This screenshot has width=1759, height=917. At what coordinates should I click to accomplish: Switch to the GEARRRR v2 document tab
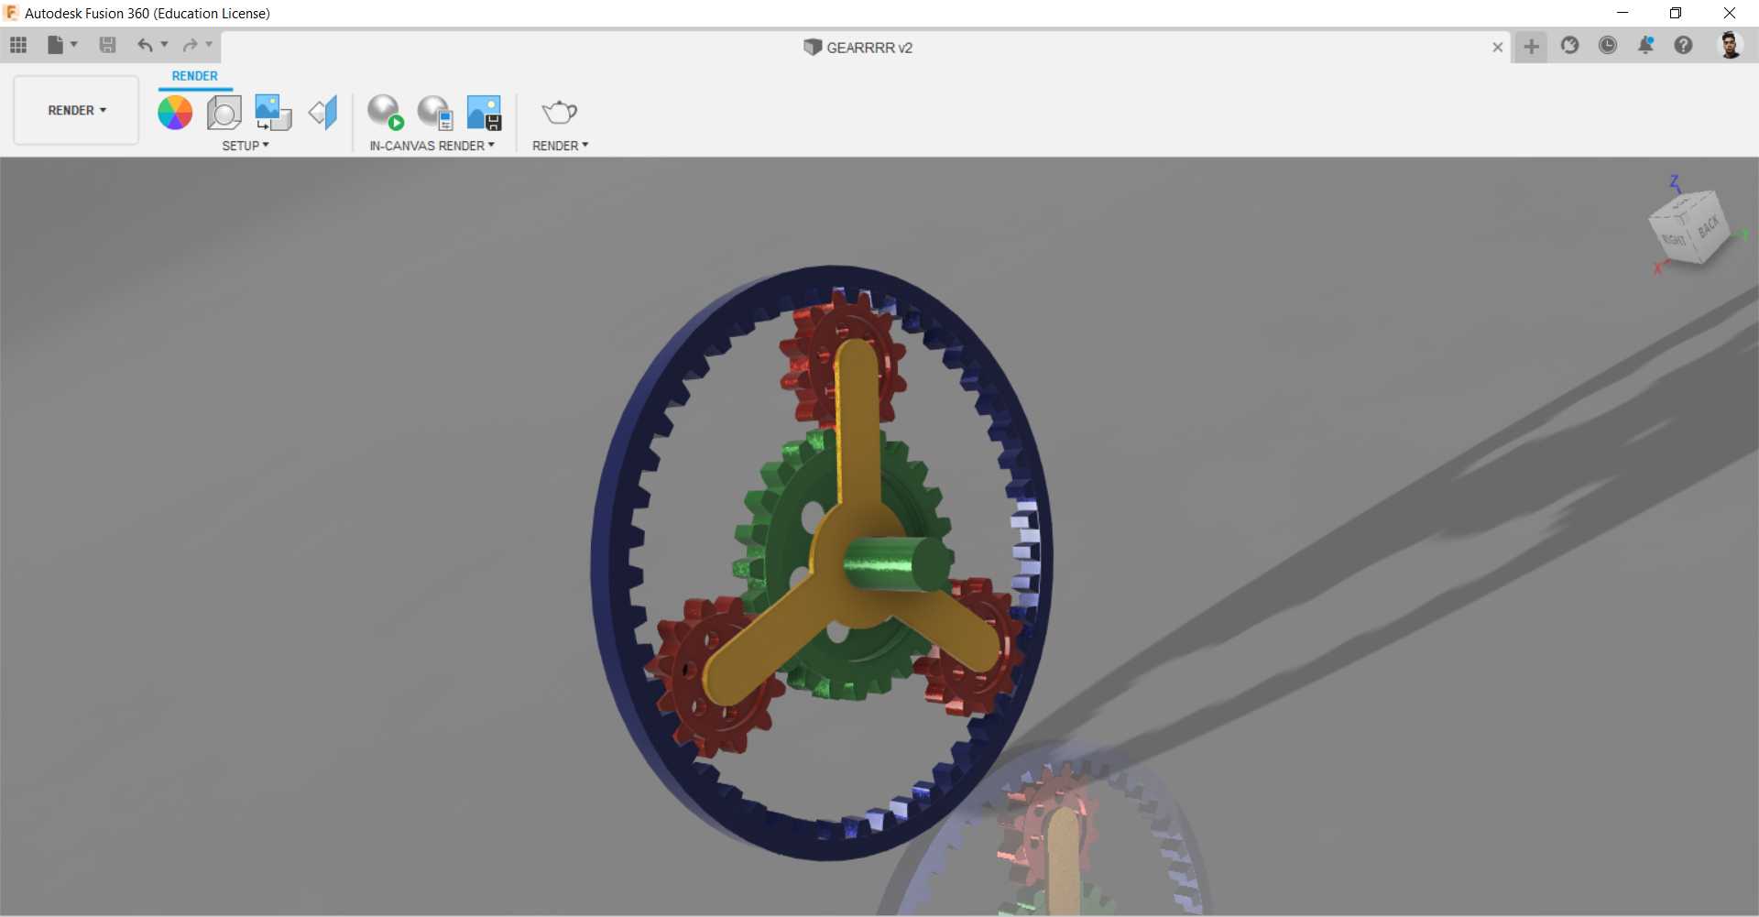858,48
